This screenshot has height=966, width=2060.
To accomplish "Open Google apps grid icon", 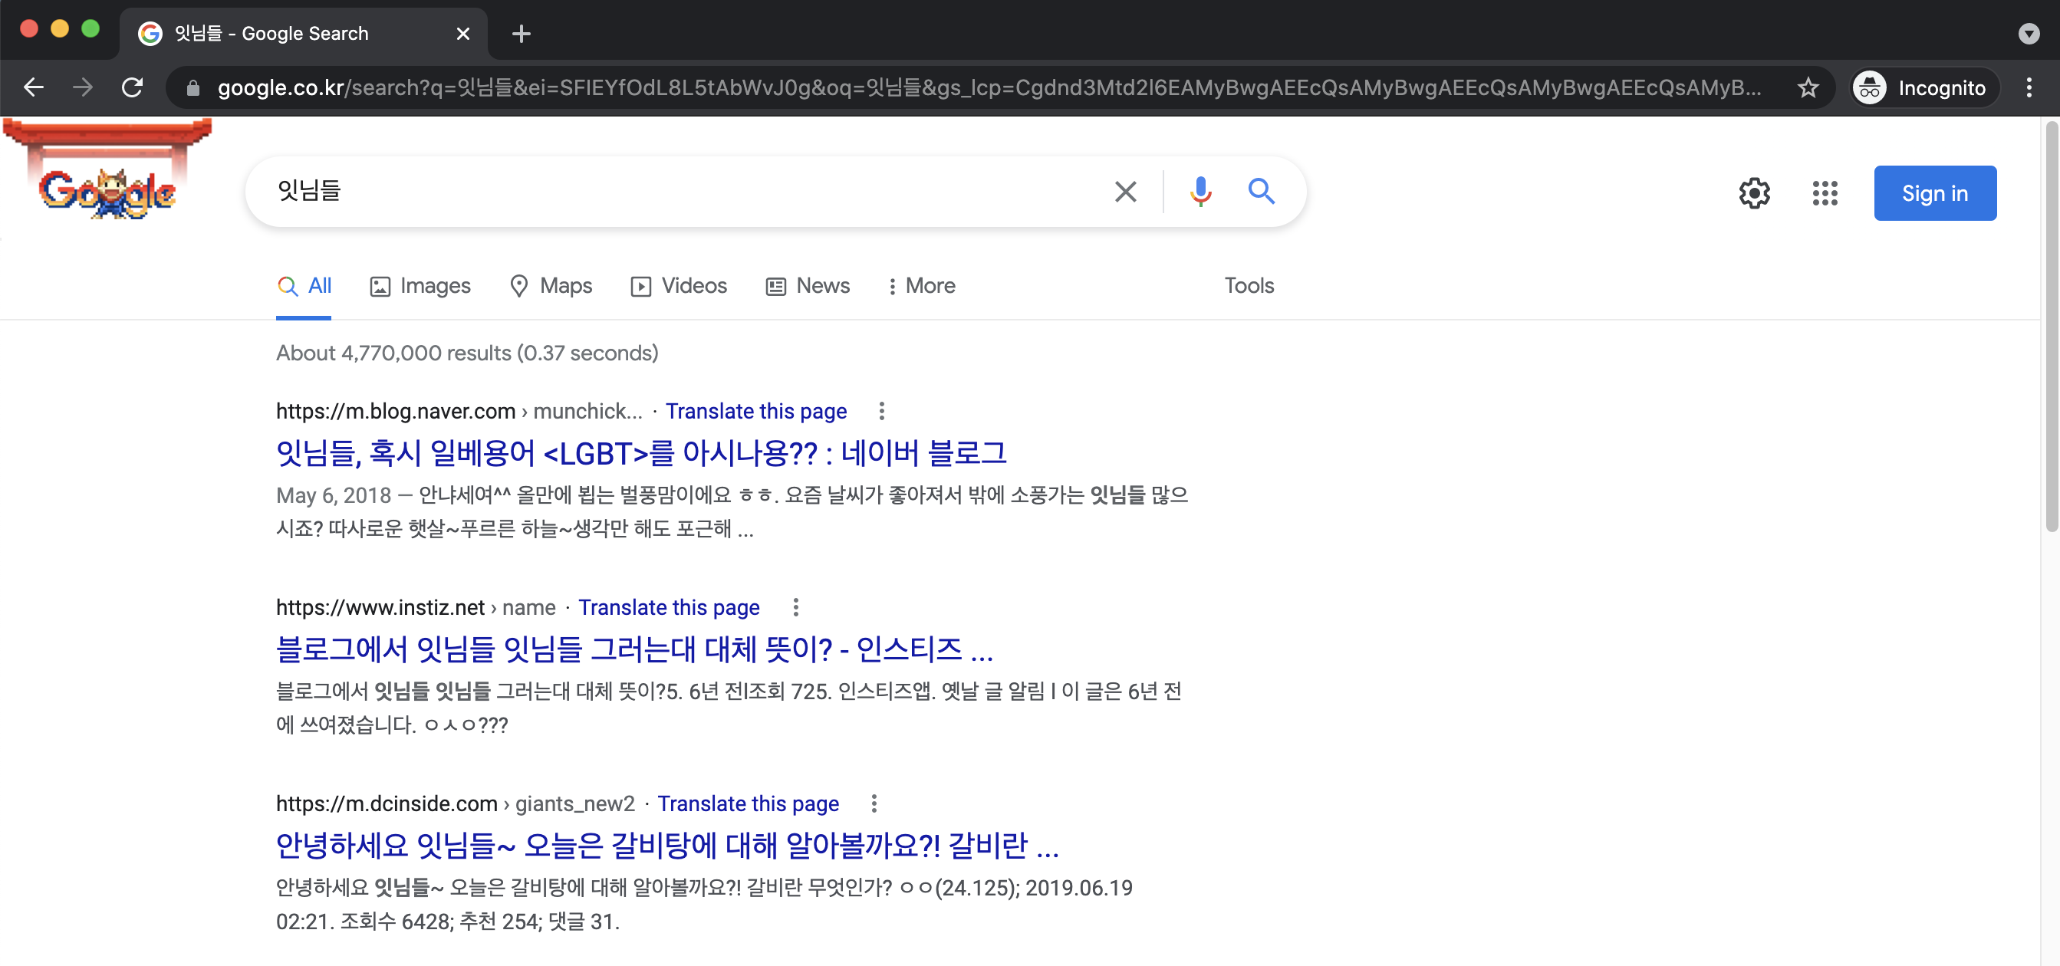I will tap(1825, 192).
